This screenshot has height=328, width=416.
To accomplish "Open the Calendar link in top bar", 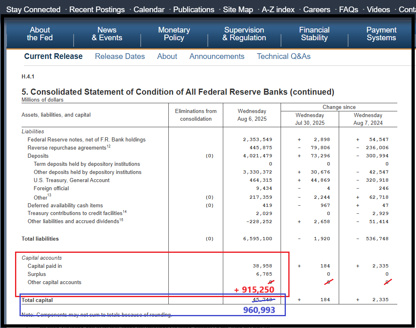I will pos(149,9).
